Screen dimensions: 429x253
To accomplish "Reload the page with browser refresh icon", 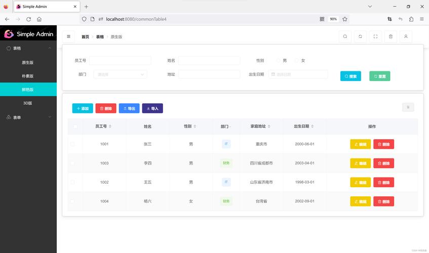I will tap(28, 19).
